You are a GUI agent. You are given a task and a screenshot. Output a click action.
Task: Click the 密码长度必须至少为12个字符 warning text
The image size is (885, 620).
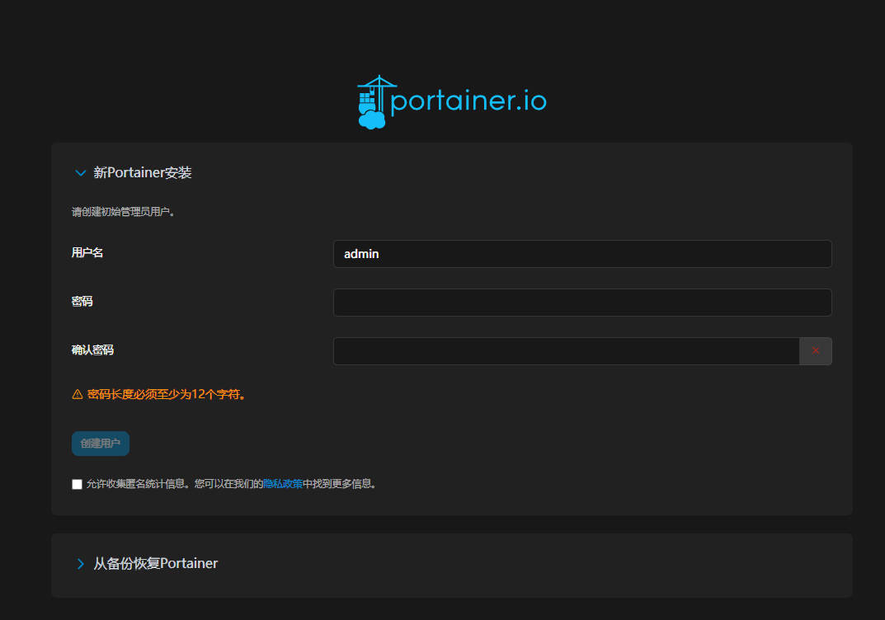coord(167,394)
